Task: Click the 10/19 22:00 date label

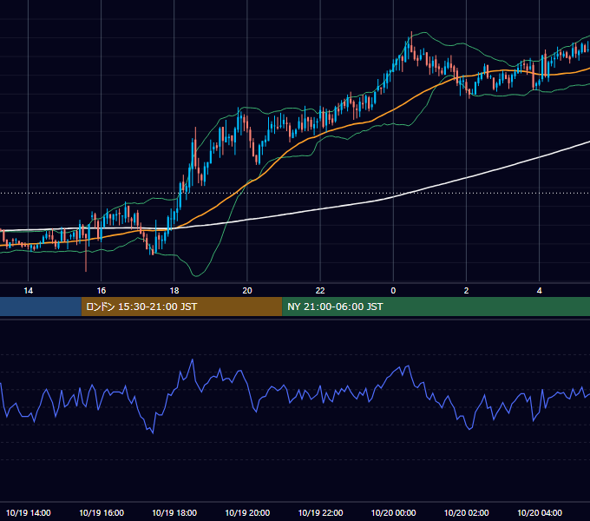Action: (320, 512)
